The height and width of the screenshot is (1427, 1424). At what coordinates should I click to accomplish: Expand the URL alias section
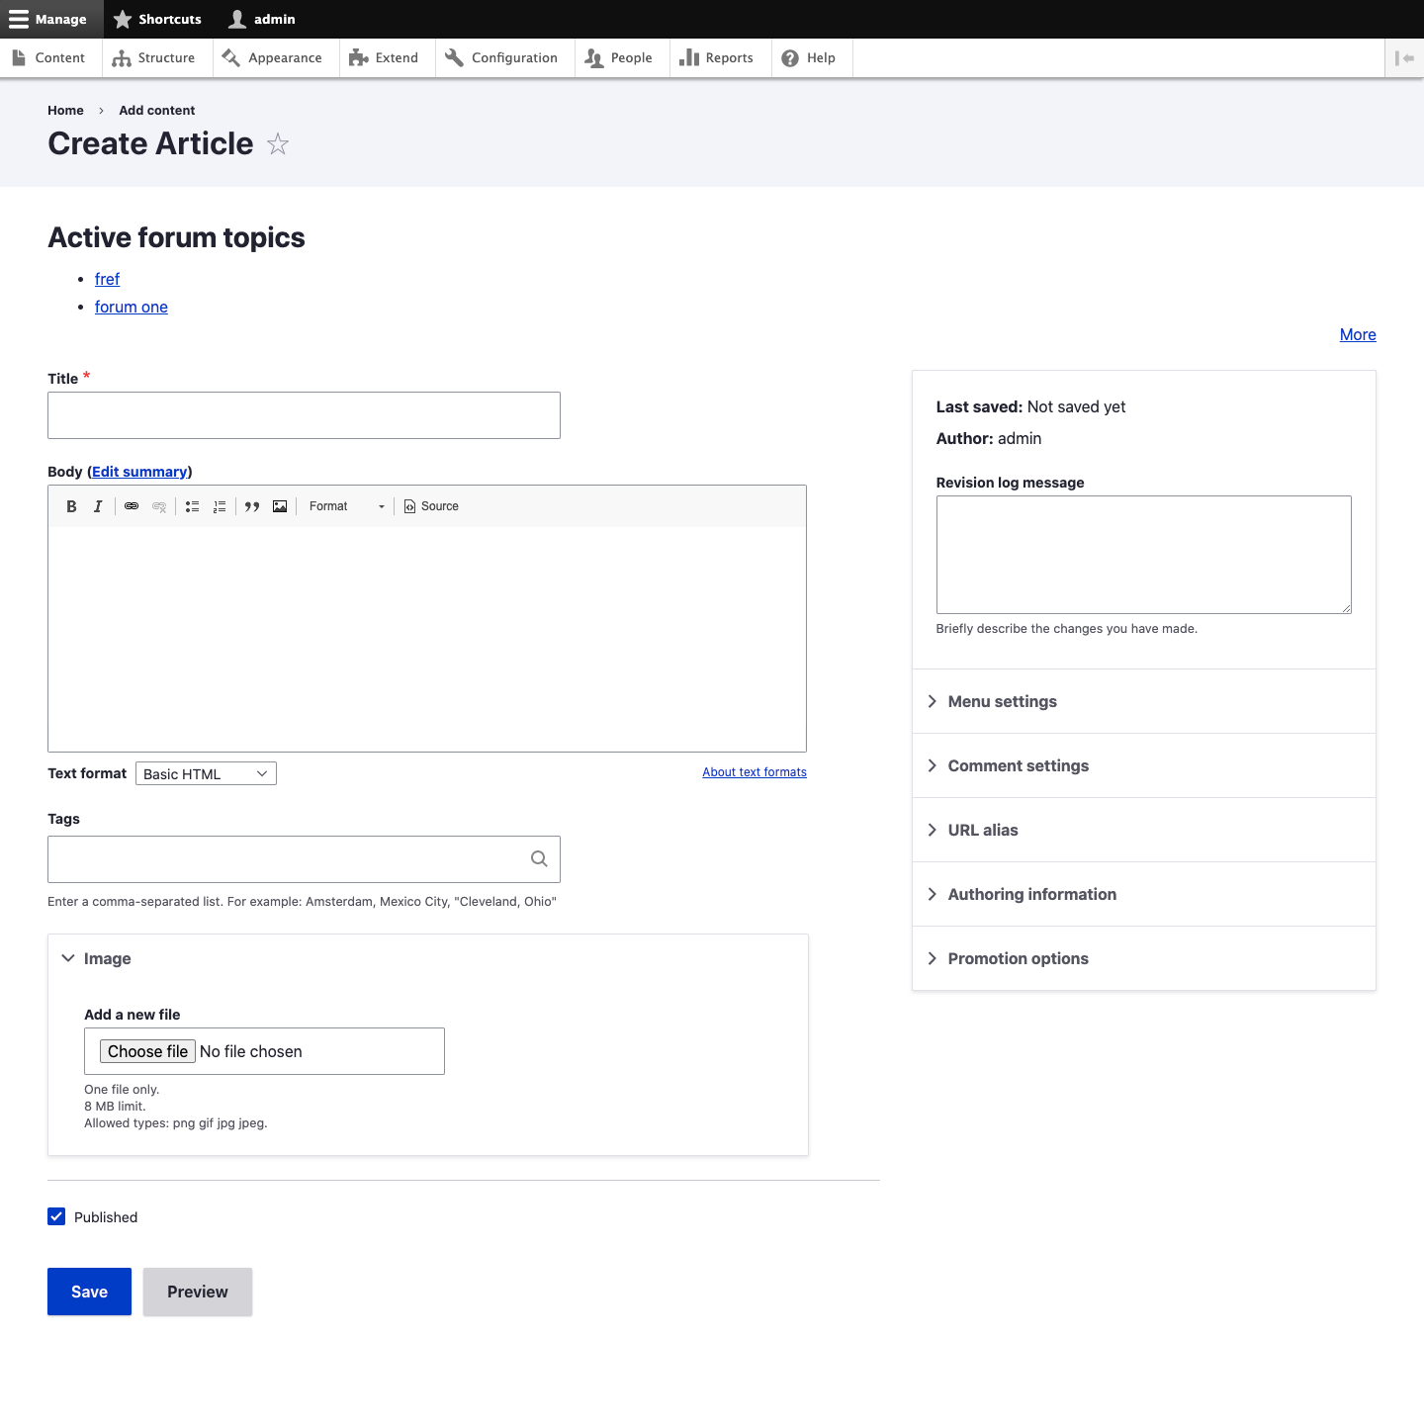[x=982, y=830]
